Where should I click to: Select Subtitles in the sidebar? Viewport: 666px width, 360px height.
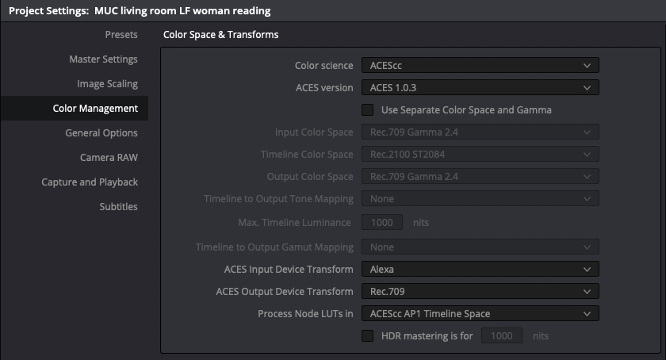pyautogui.click(x=118, y=207)
